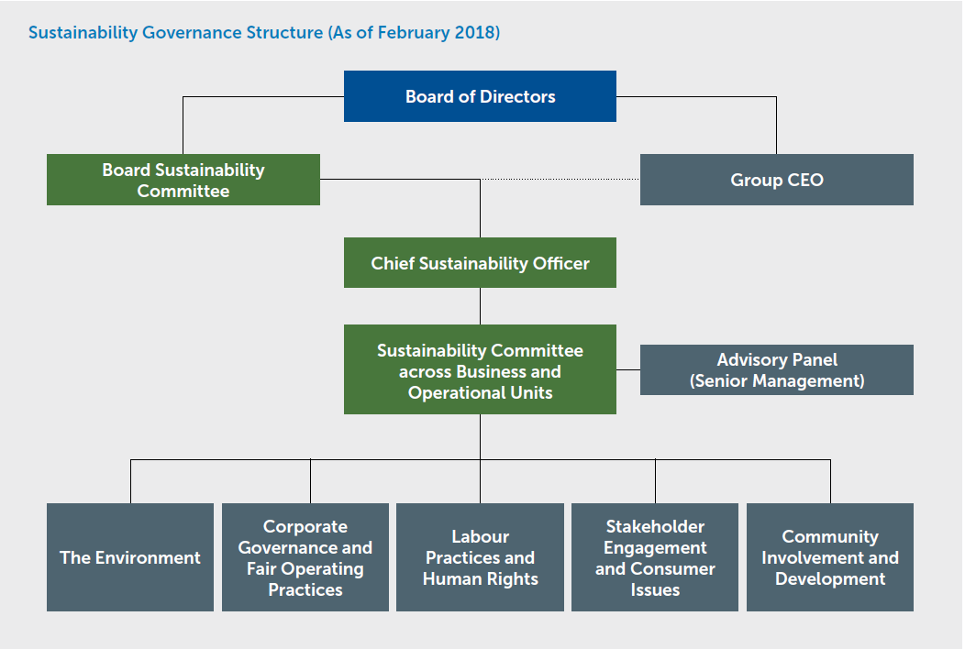The width and height of the screenshot is (965, 649).
Task: Click connector between Chief Sustainability Officer and Sustainability Committee
Action: (x=480, y=306)
